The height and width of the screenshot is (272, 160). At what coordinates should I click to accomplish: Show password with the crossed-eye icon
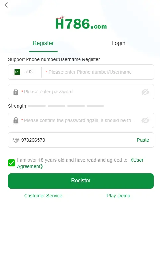click(145, 92)
